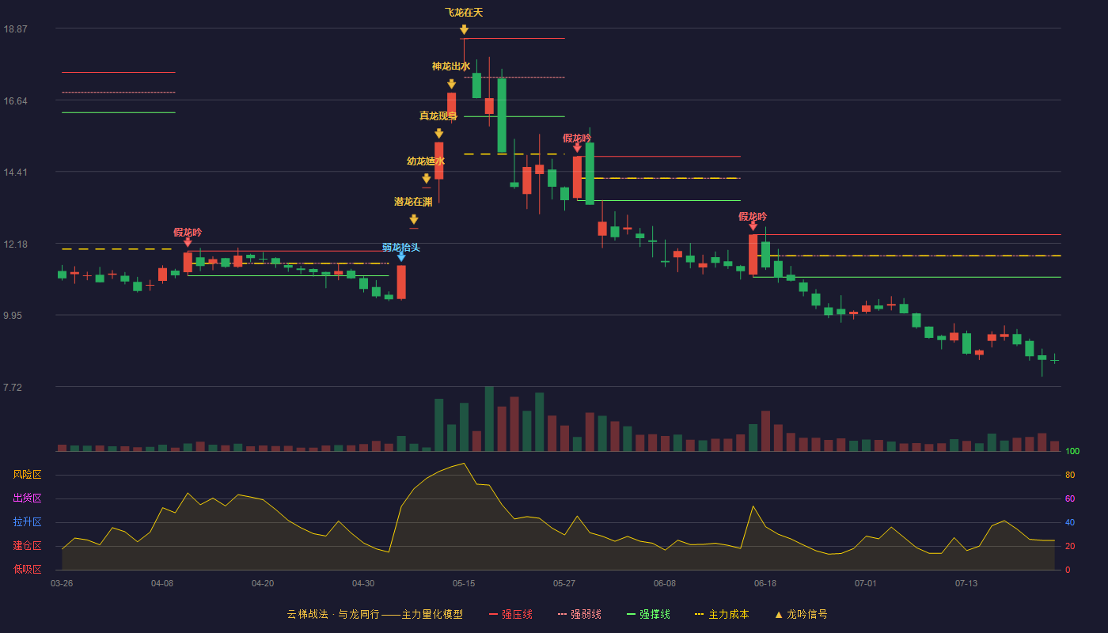
Task: Click the red 假龙吟 arrow near 04-08
Action: [x=188, y=242]
